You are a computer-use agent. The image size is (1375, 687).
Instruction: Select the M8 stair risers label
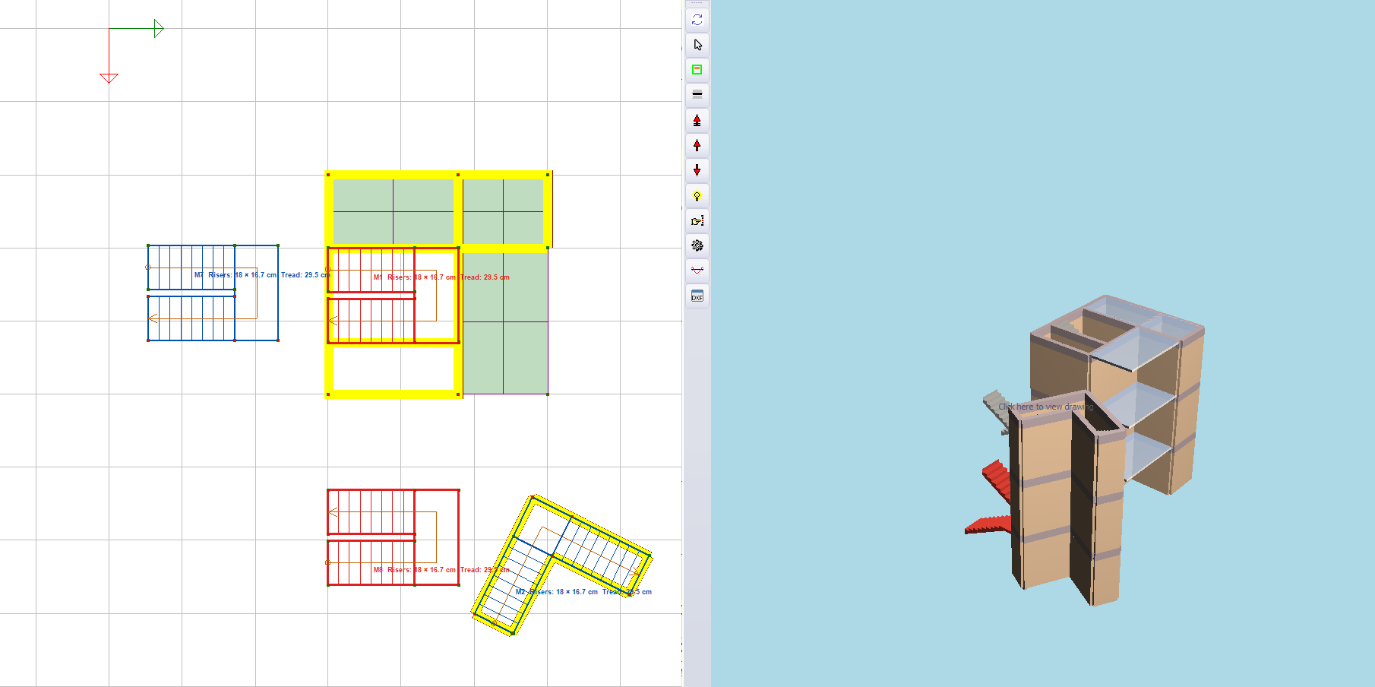point(441,570)
